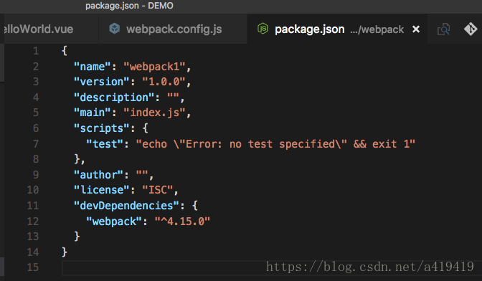Click the "^4.15.0" webpack version string
Image resolution: width=482 pixels, height=281 pixels.
[182, 221]
